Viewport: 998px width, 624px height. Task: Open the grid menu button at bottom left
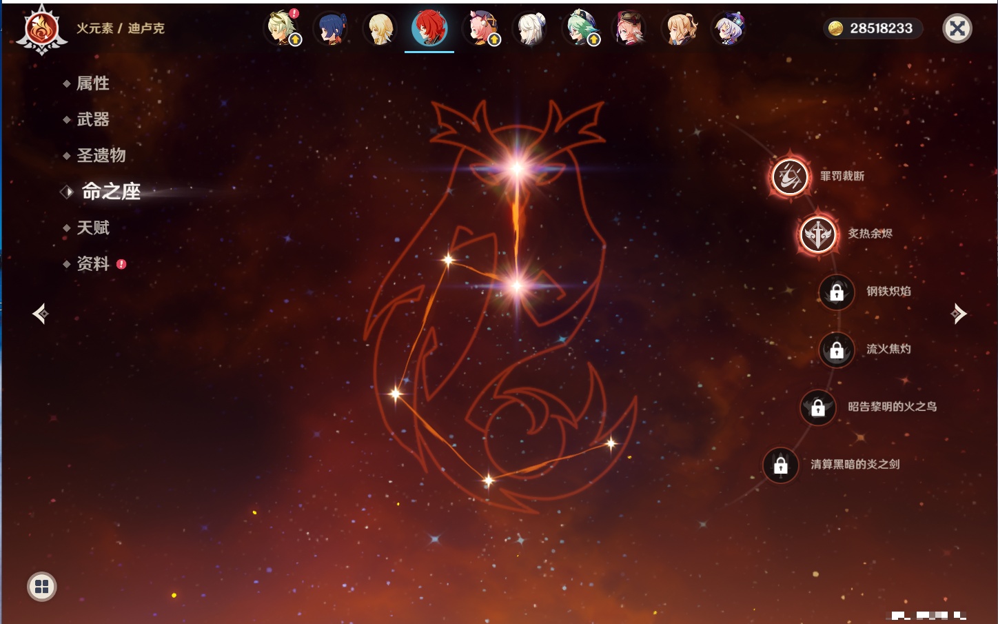42,587
